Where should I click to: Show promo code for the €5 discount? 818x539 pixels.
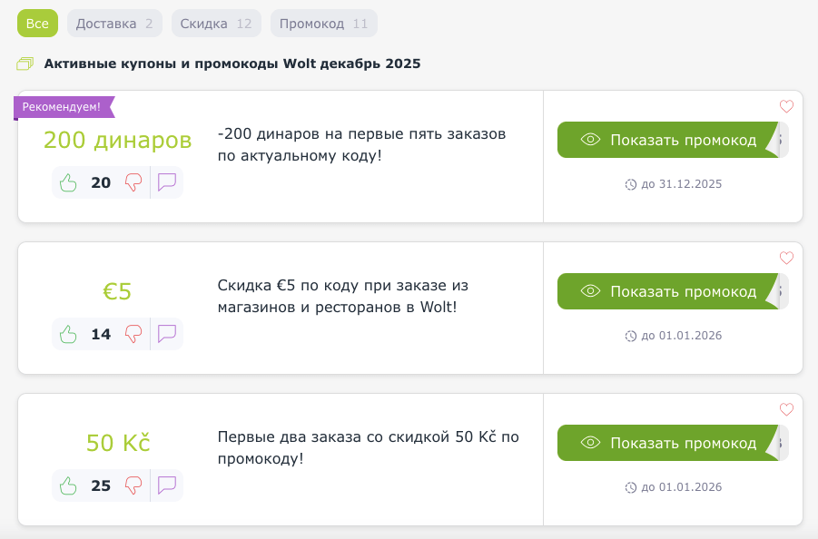tap(672, 291)
